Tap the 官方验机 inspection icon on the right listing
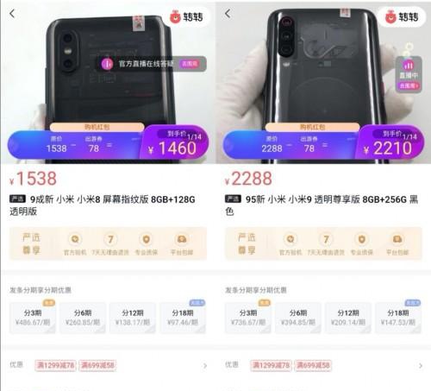 (290, 239)
